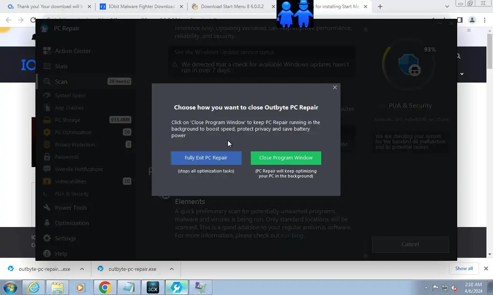Open PC Optimization scan item
The height and width of the screenshot is (295, 493).
73,132
